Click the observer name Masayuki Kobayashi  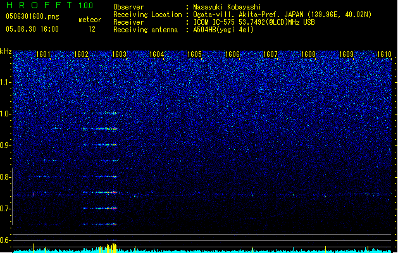(227, 7)
